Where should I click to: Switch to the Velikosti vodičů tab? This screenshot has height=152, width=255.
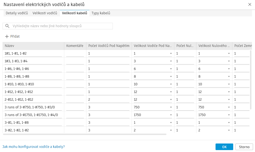(45, 13)
